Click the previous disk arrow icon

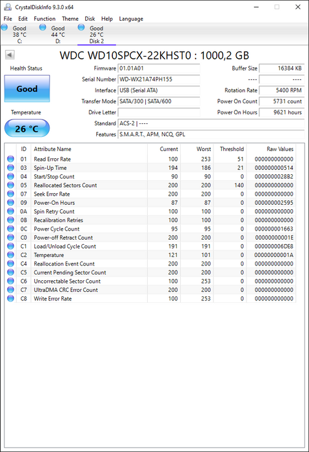pos(10,55)
